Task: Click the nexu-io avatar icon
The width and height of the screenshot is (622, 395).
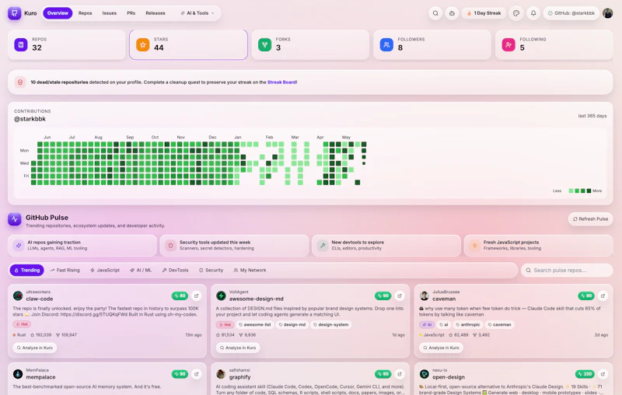Action: (425, 374)
